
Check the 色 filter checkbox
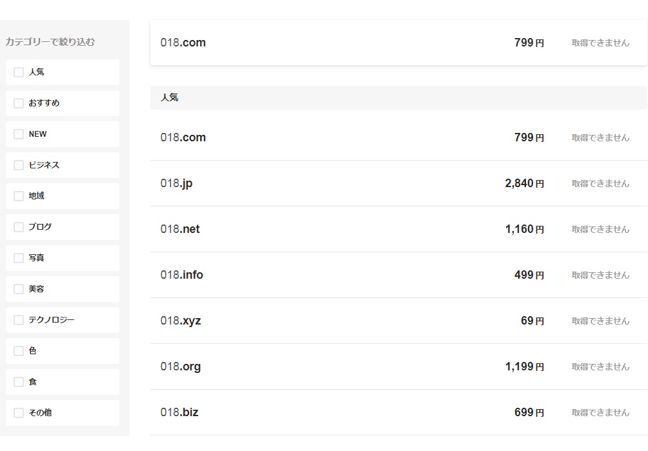[19, 351]
